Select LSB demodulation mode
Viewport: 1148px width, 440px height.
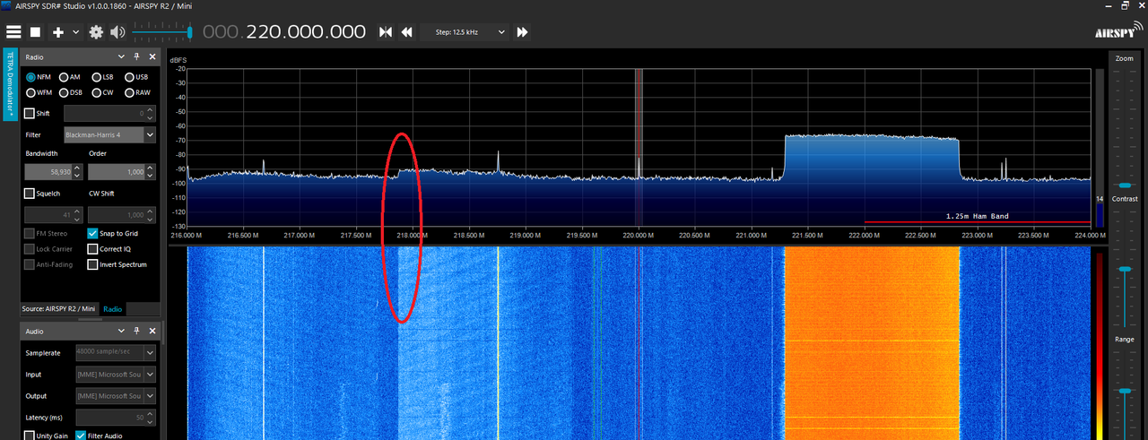102,77
